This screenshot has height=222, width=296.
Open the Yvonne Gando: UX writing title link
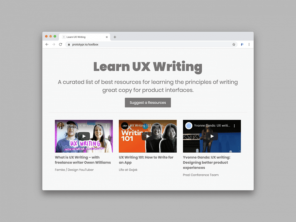click(x=207, y=162)
